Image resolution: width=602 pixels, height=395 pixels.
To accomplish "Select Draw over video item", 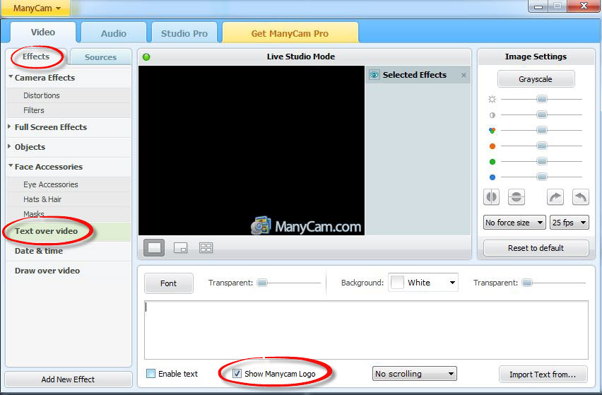I will pos(69,271).
